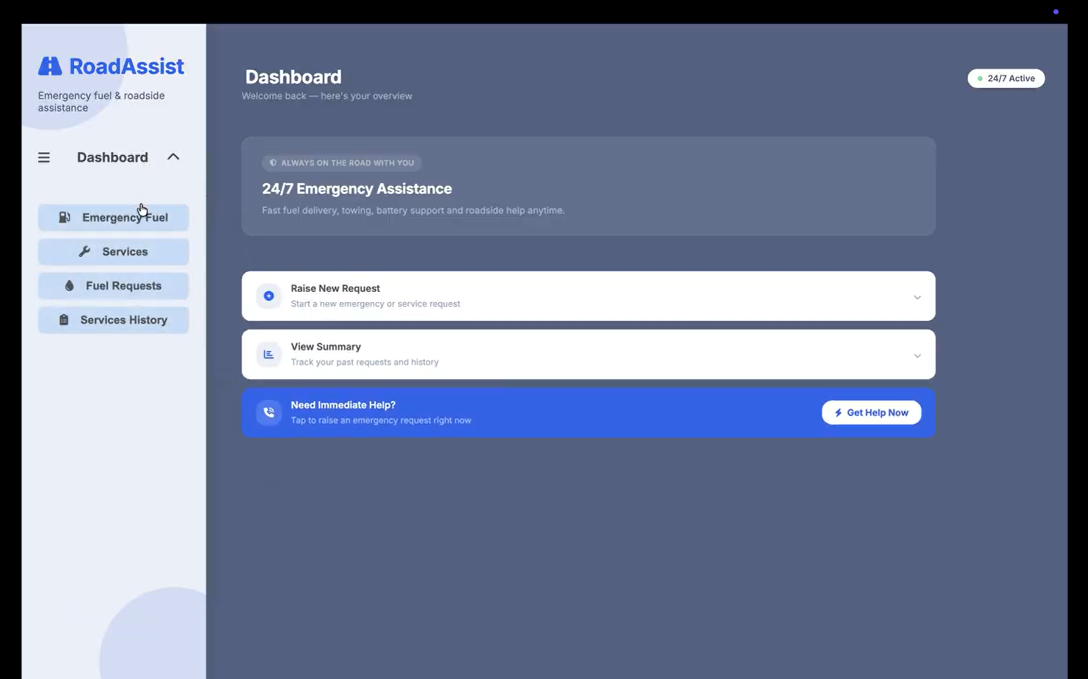Click the 24/7 Active status badge
This screenshot has height=679, width=1088.
(1006, 78)
